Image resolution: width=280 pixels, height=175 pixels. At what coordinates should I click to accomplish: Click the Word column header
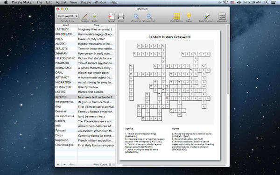66,25
